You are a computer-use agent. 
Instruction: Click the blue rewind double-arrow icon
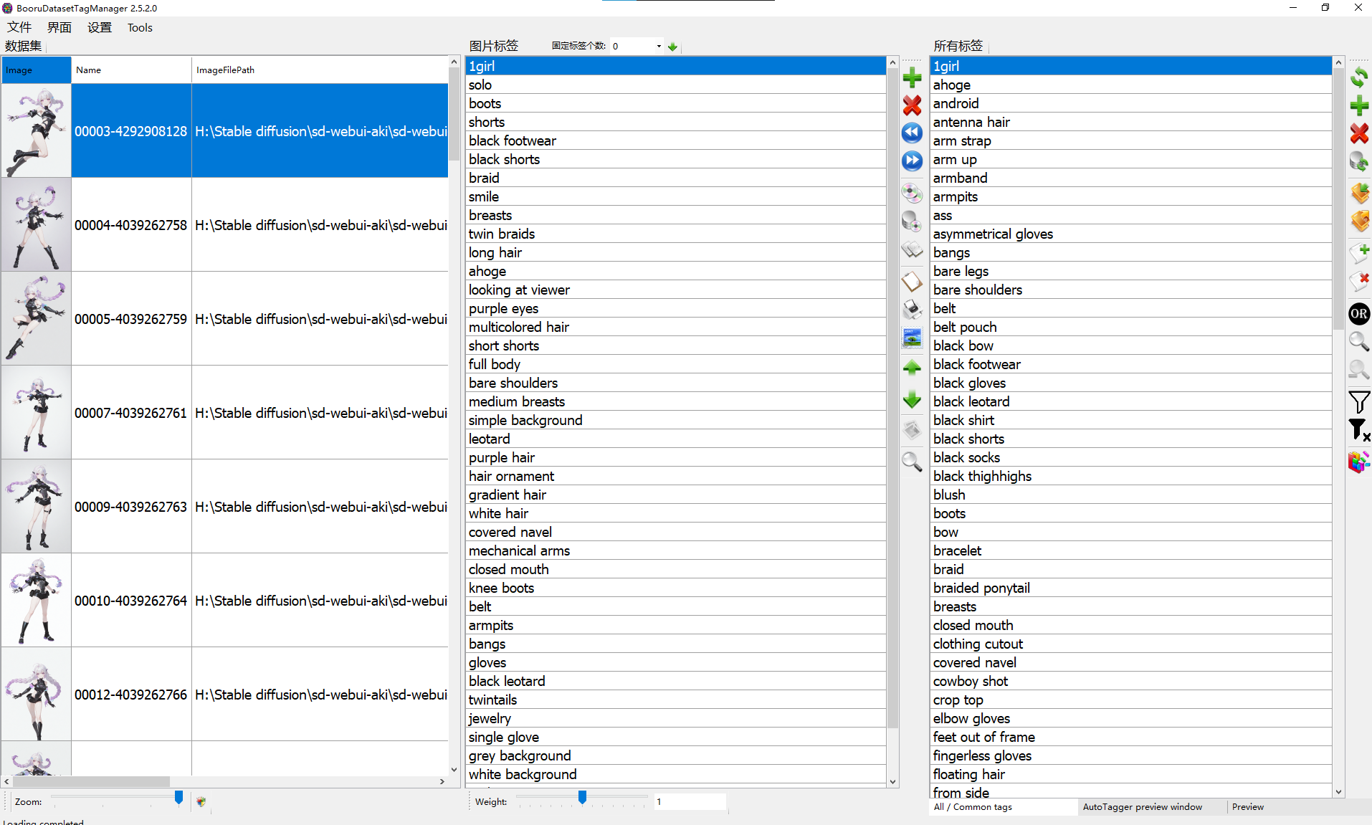912,133
